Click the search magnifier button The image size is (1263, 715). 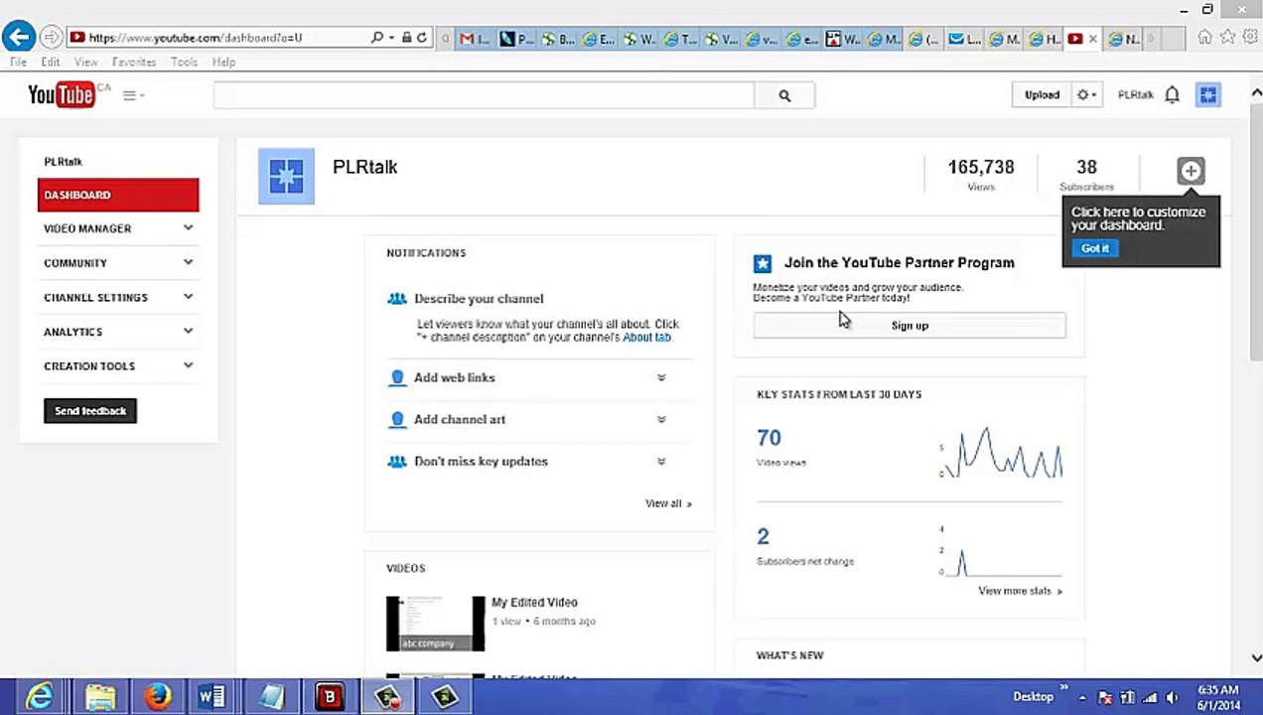784,95
